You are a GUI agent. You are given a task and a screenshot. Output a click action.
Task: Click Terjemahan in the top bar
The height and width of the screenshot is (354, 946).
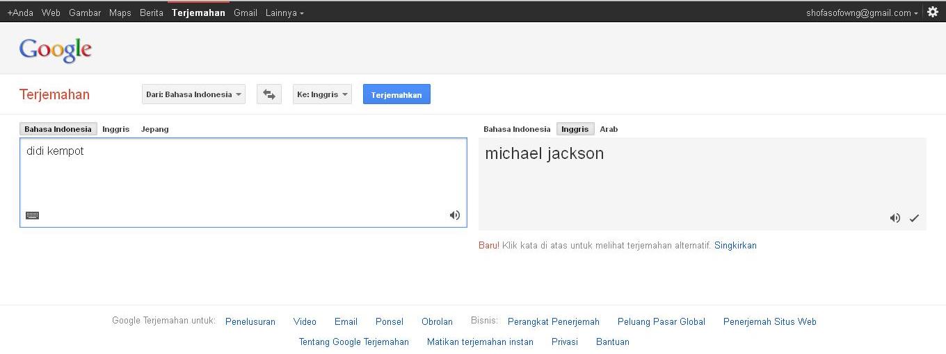[198, 12]
